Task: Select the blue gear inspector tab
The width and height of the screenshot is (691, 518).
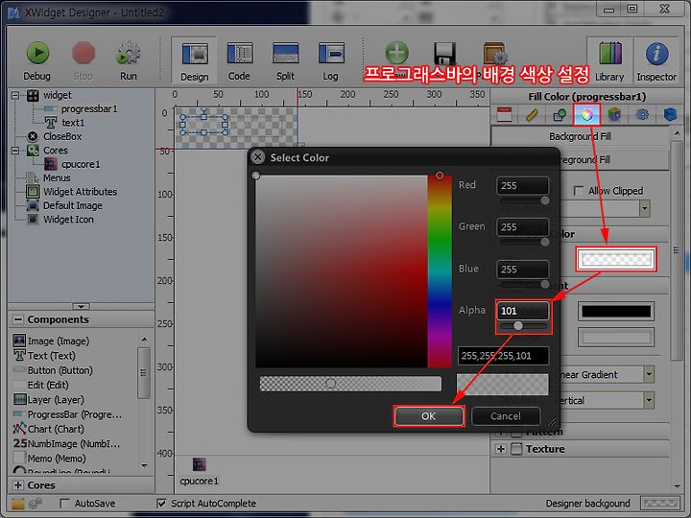Action: 642,114
